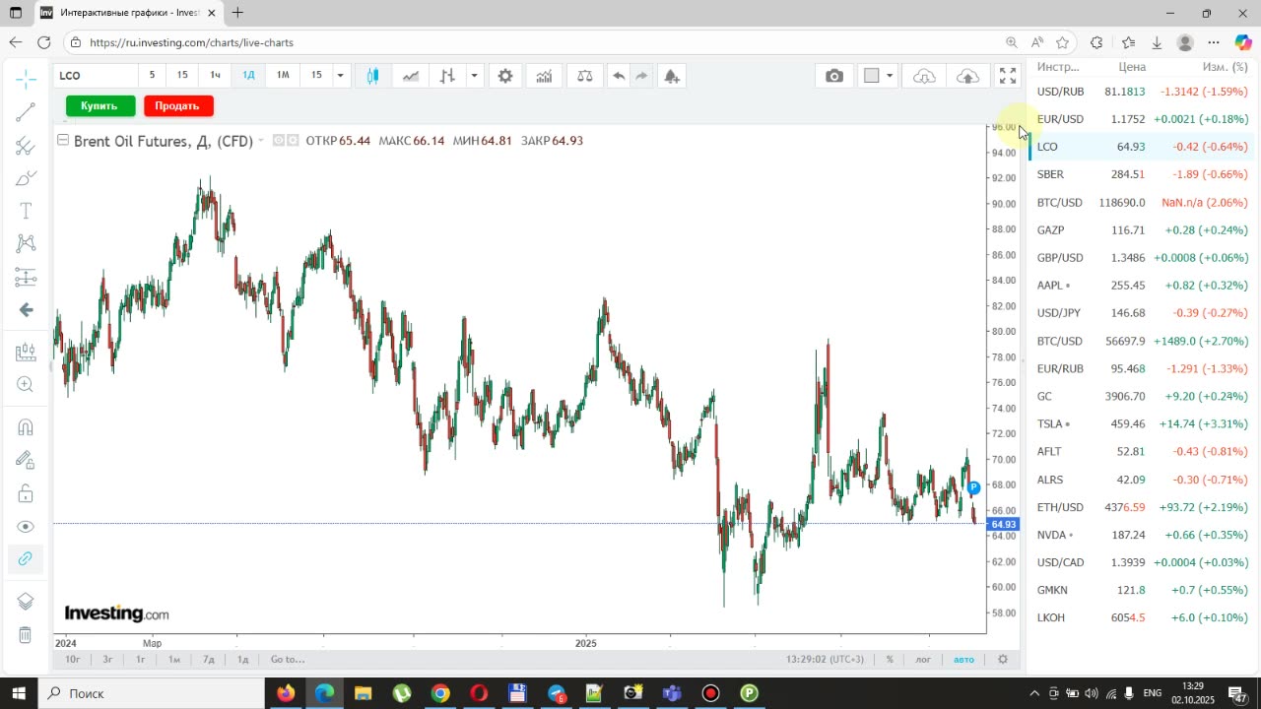Take a chart snapshot with camera icon
Image resolution: width=1261 pixels, height=709 pixels.
coord(834,76)
